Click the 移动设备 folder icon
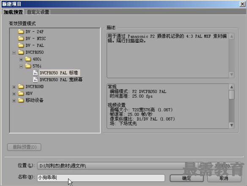247x186 pixels. [x=21, y=100]
